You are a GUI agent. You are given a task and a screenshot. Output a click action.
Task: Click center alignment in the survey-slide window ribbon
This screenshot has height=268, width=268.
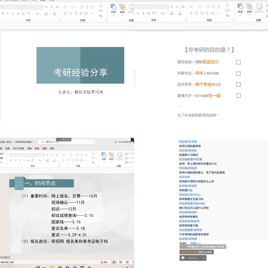[x=197, y=13]
